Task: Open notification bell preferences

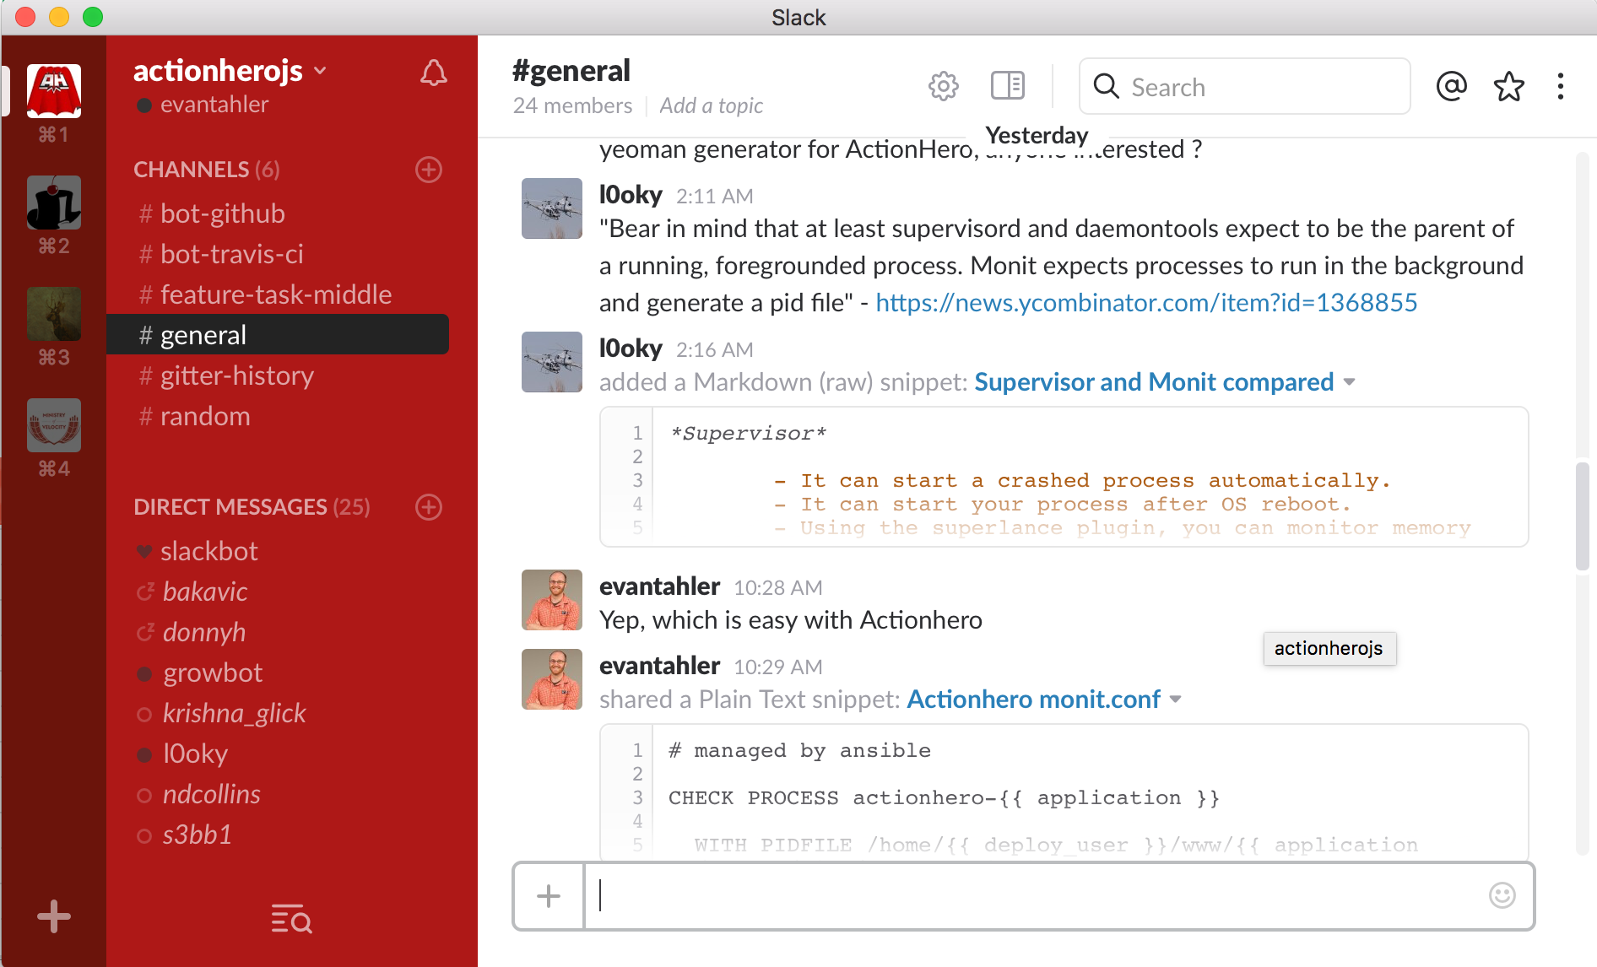Action: point(434,73)
